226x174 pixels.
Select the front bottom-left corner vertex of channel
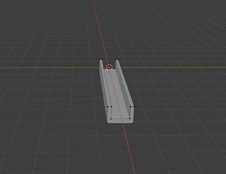[x=107, y=123]
